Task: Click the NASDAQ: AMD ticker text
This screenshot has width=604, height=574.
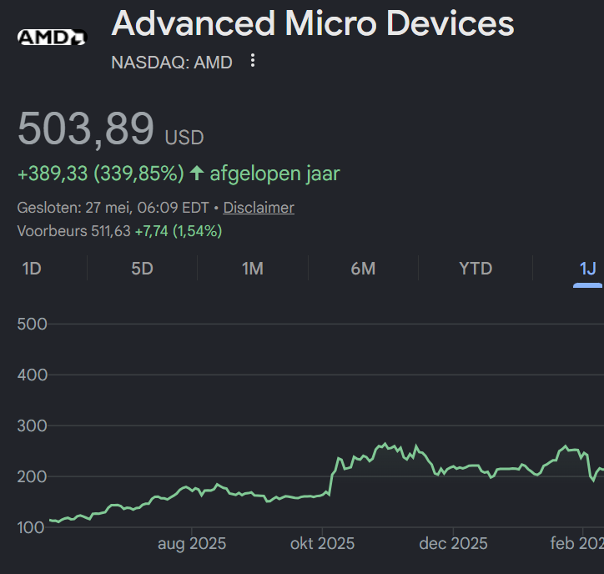Action: click(x=172, y=63)
